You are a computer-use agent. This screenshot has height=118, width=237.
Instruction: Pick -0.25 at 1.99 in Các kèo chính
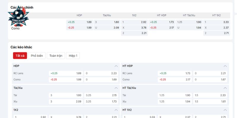[x=79, y=28]
